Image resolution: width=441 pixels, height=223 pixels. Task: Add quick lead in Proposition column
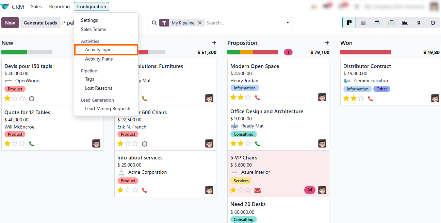point(327,43)
